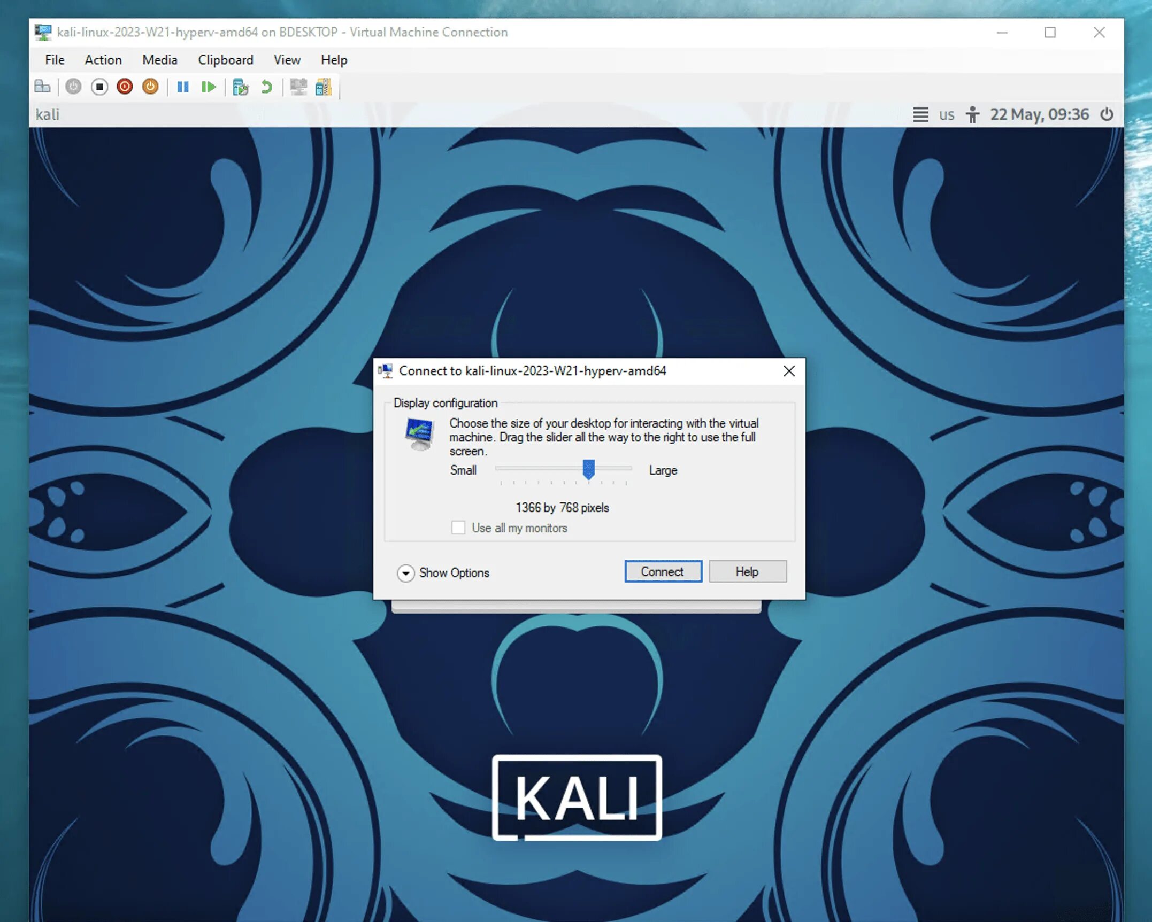Viewport: 1152px width, 922px height.
Task: Open the Media menu
Action: pyautogui.click(x=160, y=60)
